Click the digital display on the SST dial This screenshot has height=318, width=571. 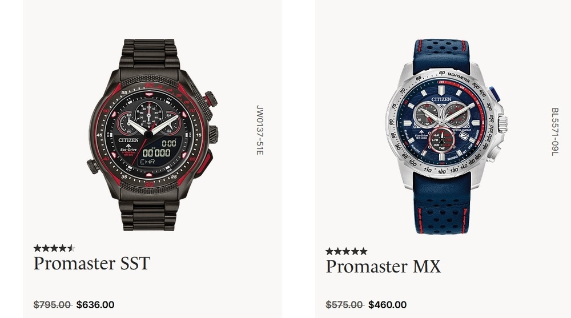[x=158, y=151]
